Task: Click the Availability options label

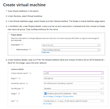Action: tap(18, 83)
